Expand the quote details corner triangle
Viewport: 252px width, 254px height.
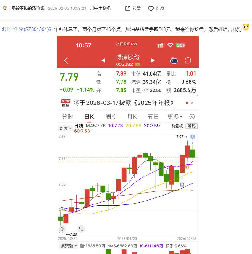pyautogui.click(x=197, y=95)
